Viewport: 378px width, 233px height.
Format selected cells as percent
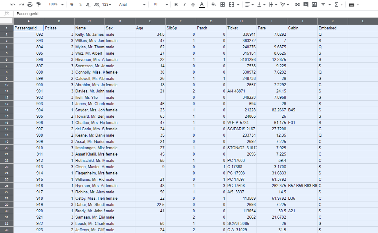point(80,5)
